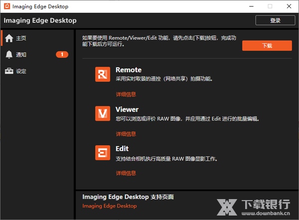Open 详细信息 link under Viewer
299x220 pixels.
point(126,134)
